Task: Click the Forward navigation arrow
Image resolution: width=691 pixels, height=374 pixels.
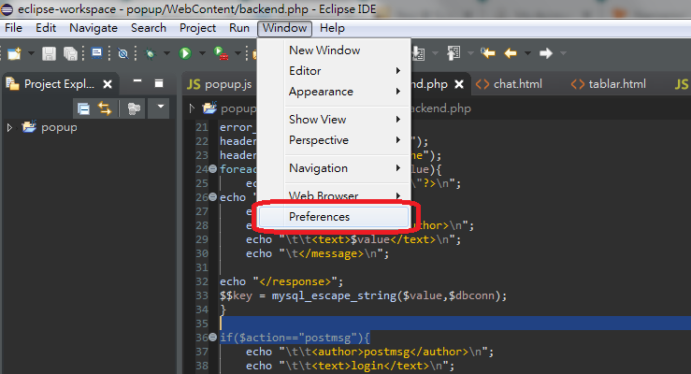Action: click(547, 54)
